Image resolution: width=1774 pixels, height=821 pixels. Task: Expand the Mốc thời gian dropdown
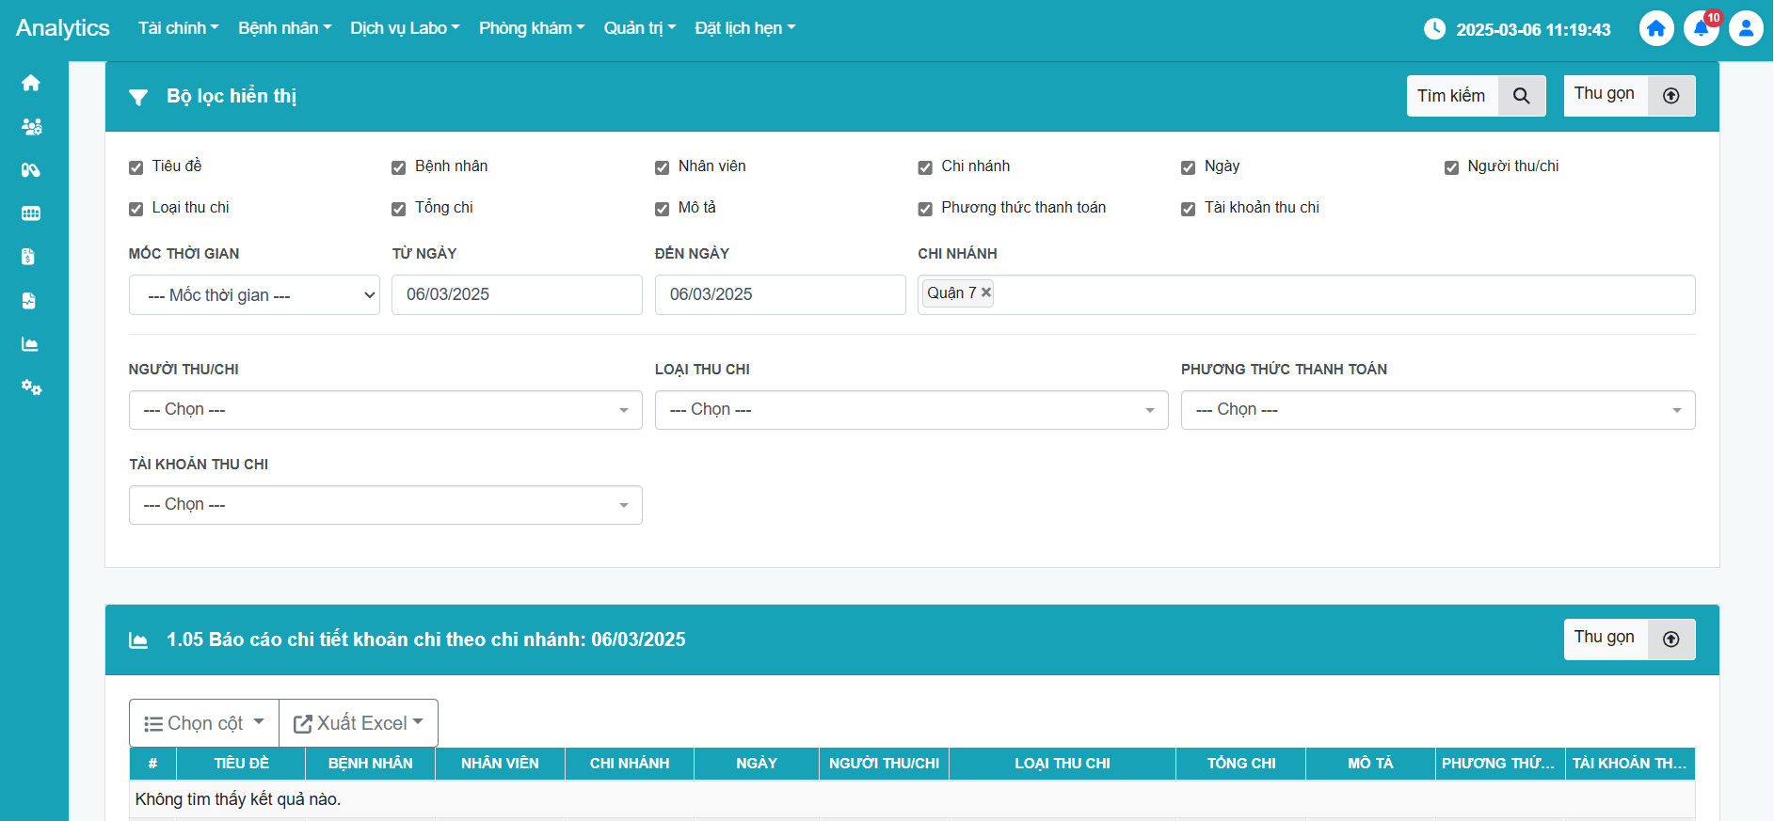(x=254, y=295)
